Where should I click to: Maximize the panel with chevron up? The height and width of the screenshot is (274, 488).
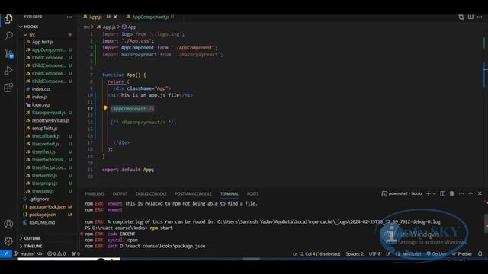point(470,193)
